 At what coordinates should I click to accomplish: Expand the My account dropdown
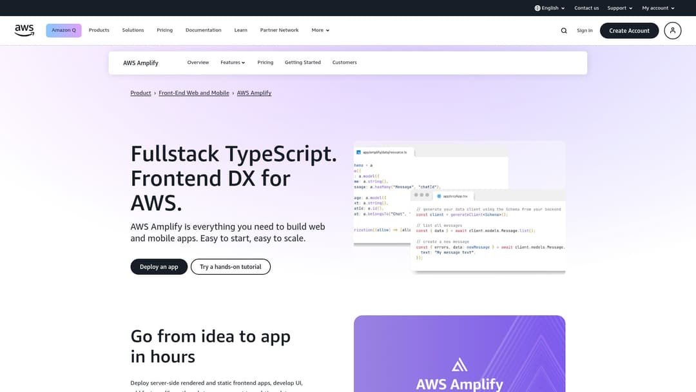click(x=658, y=8)
